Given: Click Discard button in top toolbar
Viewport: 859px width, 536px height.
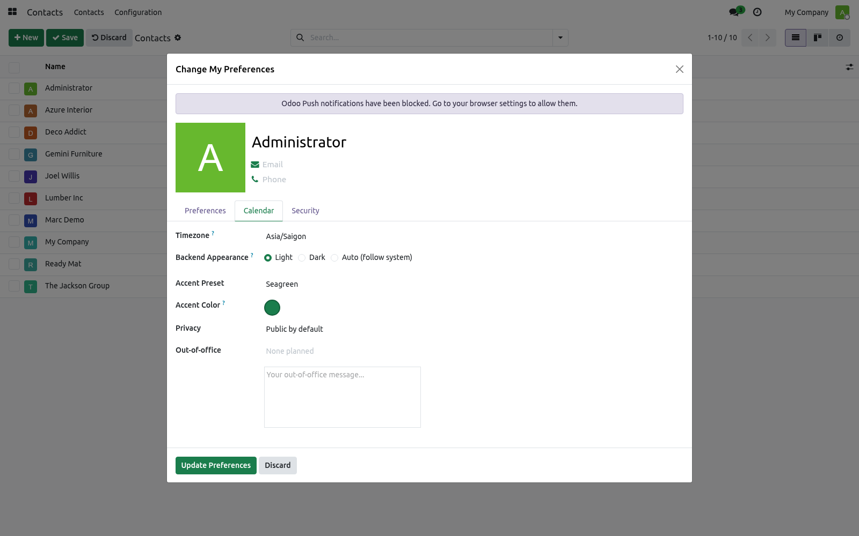Looking at the screenshot, I should pyautogui.click(x=109, y=38).
